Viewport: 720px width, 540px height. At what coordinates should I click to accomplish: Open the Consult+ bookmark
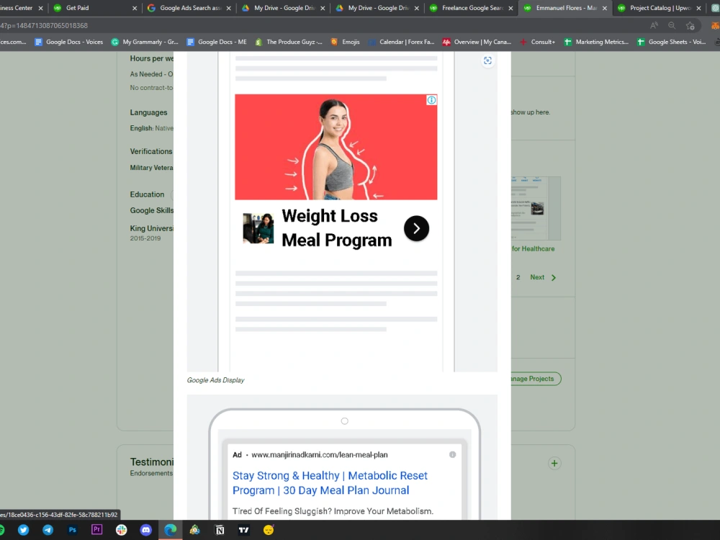(x=537, y=42)
